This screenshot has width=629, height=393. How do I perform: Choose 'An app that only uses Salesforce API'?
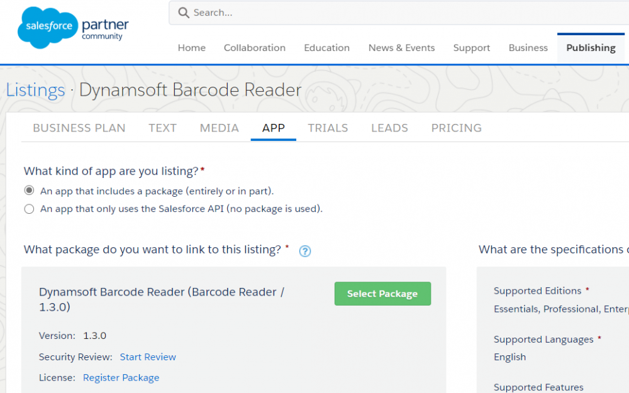tap(29, 209)
